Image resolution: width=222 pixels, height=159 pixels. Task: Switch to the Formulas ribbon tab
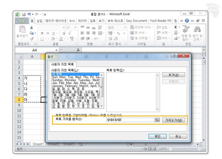(x=72, y=21)
